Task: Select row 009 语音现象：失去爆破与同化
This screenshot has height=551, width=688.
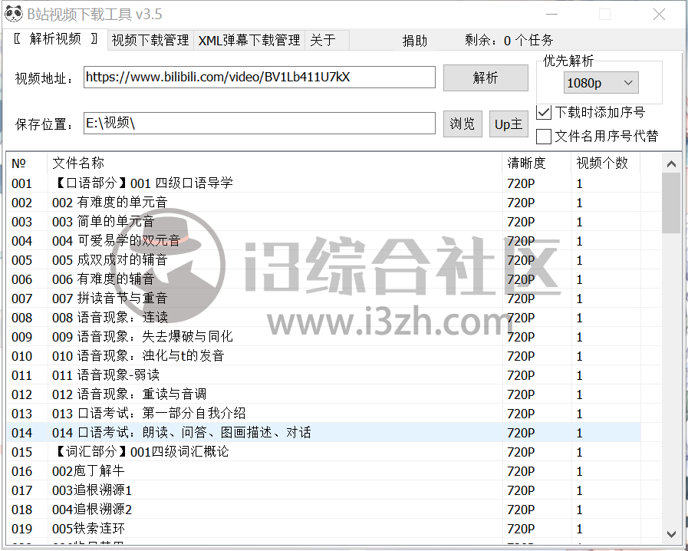Action: (324, 337)
